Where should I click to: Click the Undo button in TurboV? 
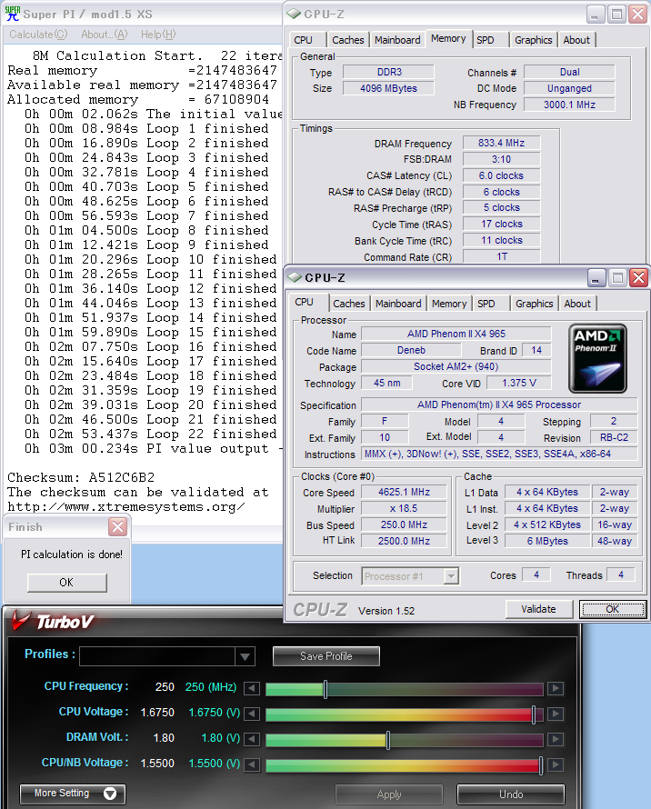pyautogui.click(x=511, y=794)
